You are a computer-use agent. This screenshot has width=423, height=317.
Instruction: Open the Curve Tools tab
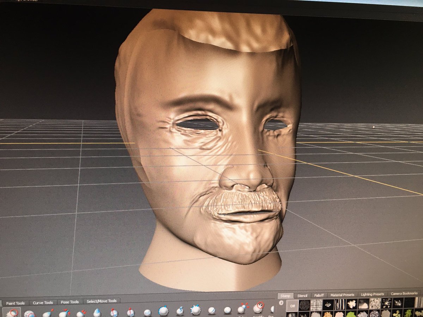pyautogui.click(x=43, y=303)
